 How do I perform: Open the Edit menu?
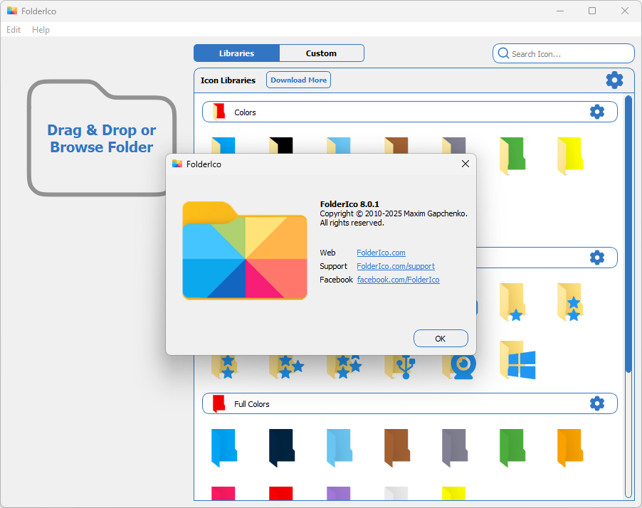(x=14, y=29)
